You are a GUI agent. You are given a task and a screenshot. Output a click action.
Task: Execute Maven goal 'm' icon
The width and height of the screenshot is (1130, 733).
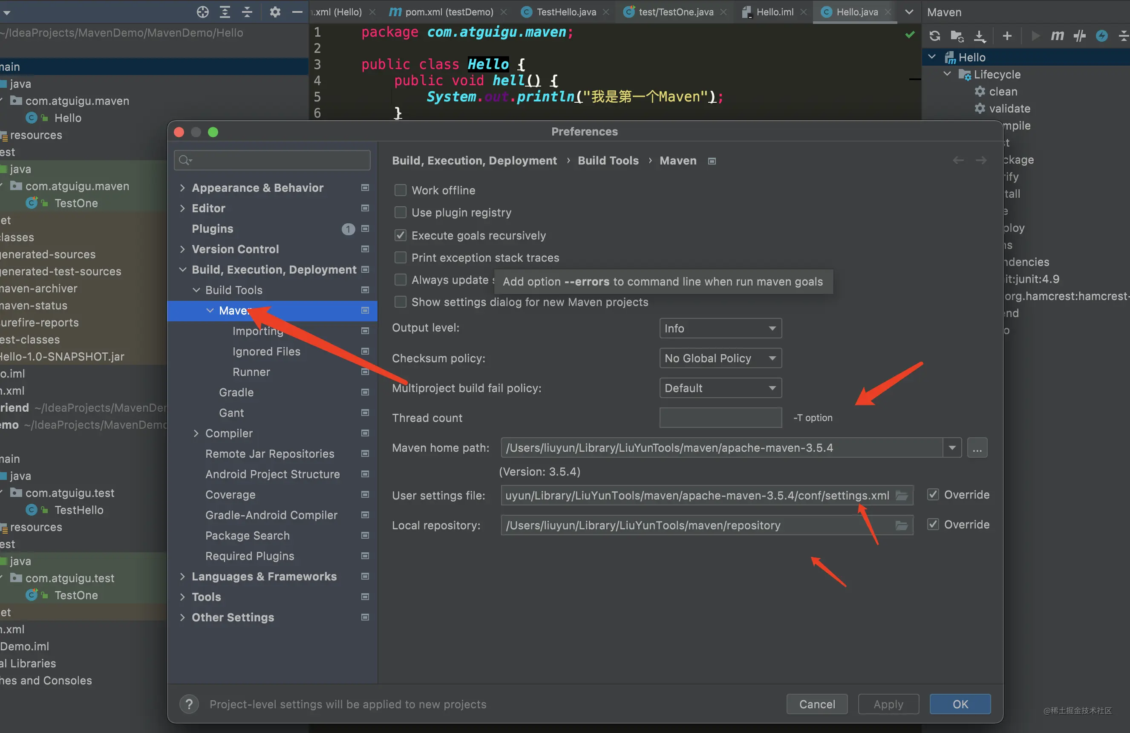tap(1057, 36)
